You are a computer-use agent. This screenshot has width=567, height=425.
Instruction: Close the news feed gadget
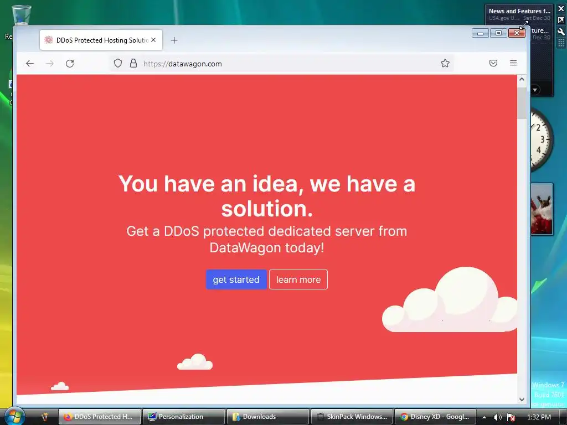(561, 9)
